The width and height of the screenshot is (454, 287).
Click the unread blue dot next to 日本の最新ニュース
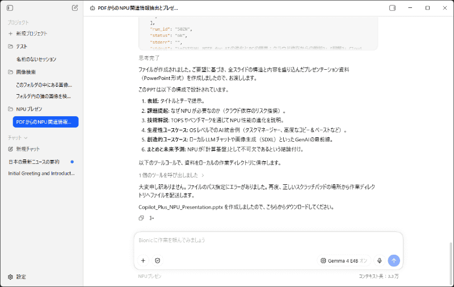pos(73,162)
